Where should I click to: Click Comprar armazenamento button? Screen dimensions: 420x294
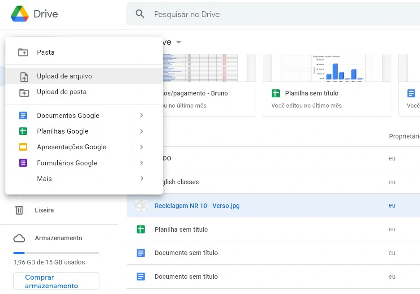tap(56, 281)
